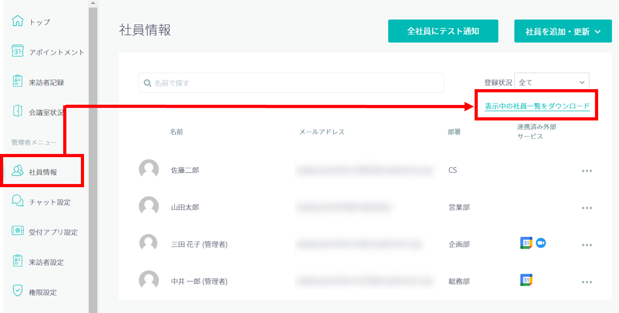Select 社員情報 in the admin menu
Screen dimensions: 619x313
click(x=43, y=172)
